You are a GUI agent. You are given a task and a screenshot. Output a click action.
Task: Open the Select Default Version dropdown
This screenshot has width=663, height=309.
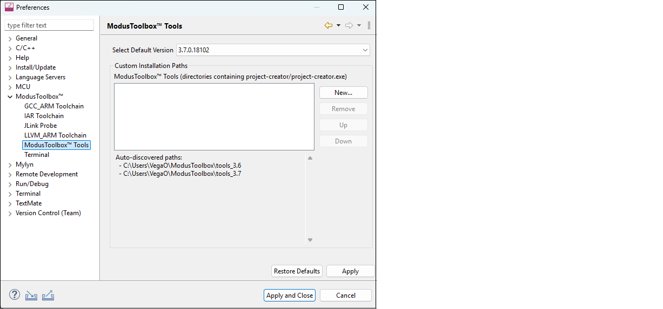(273, 50)
